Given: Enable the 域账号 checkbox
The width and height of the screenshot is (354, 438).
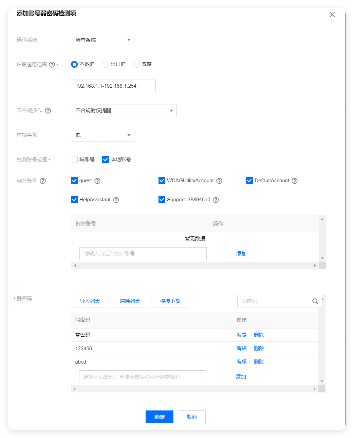Looking at the screenshot, I should [74, 159].
